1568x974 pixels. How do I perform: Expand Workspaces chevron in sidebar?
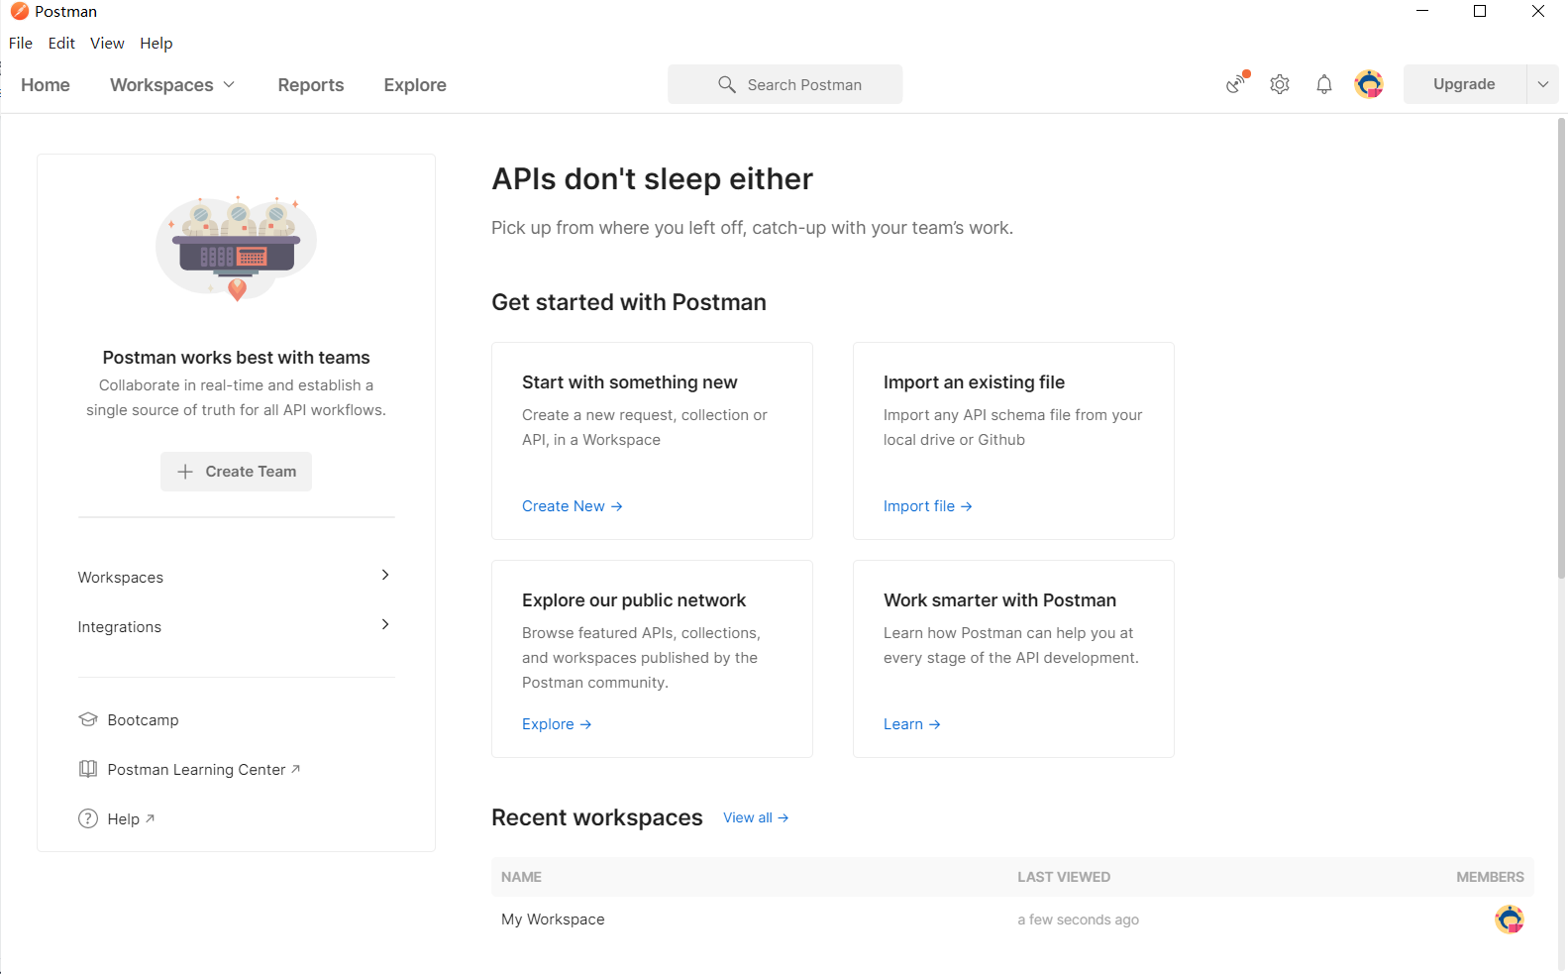click(x=385, y=575)
